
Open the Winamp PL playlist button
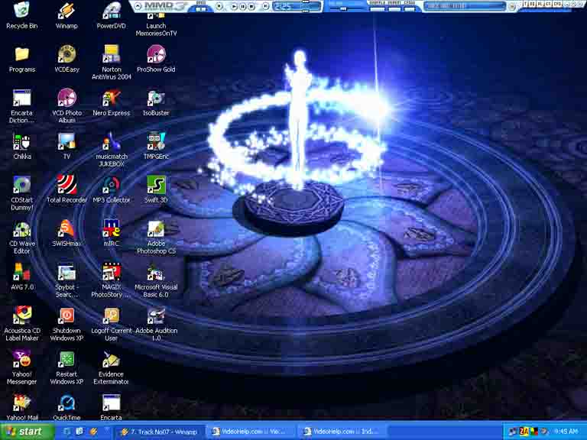tap(541, 4)
